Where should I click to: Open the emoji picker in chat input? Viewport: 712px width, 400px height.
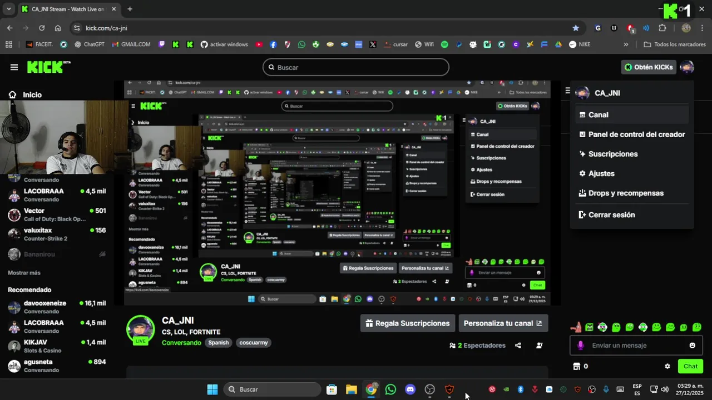click(x=693, y=346)
